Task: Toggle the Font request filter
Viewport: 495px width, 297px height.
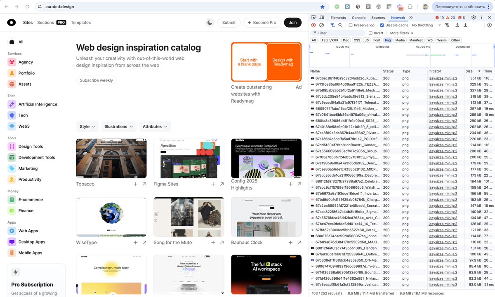Action: [x=377, y=40]
